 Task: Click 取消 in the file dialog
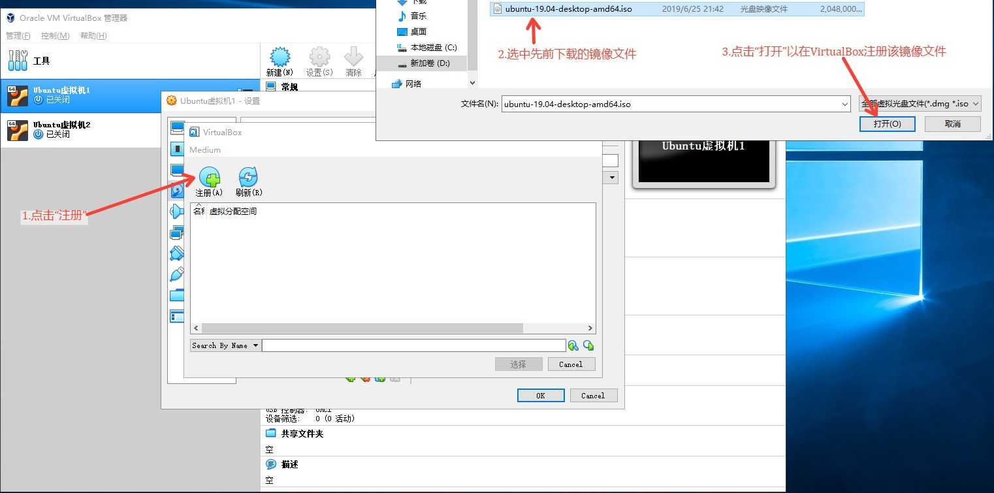click(x=953, y=124)
